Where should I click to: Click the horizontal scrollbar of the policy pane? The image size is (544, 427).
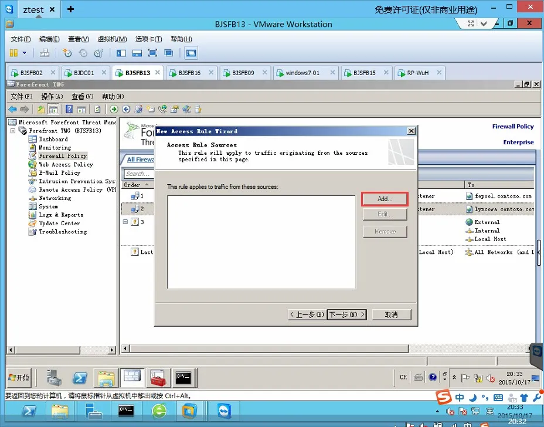(269, 348)
